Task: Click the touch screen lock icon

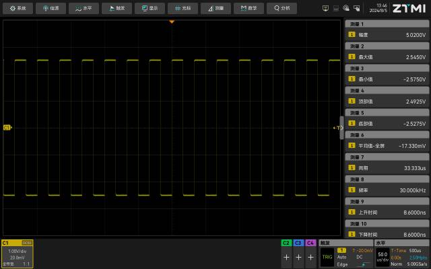Action: coord(356,8)
